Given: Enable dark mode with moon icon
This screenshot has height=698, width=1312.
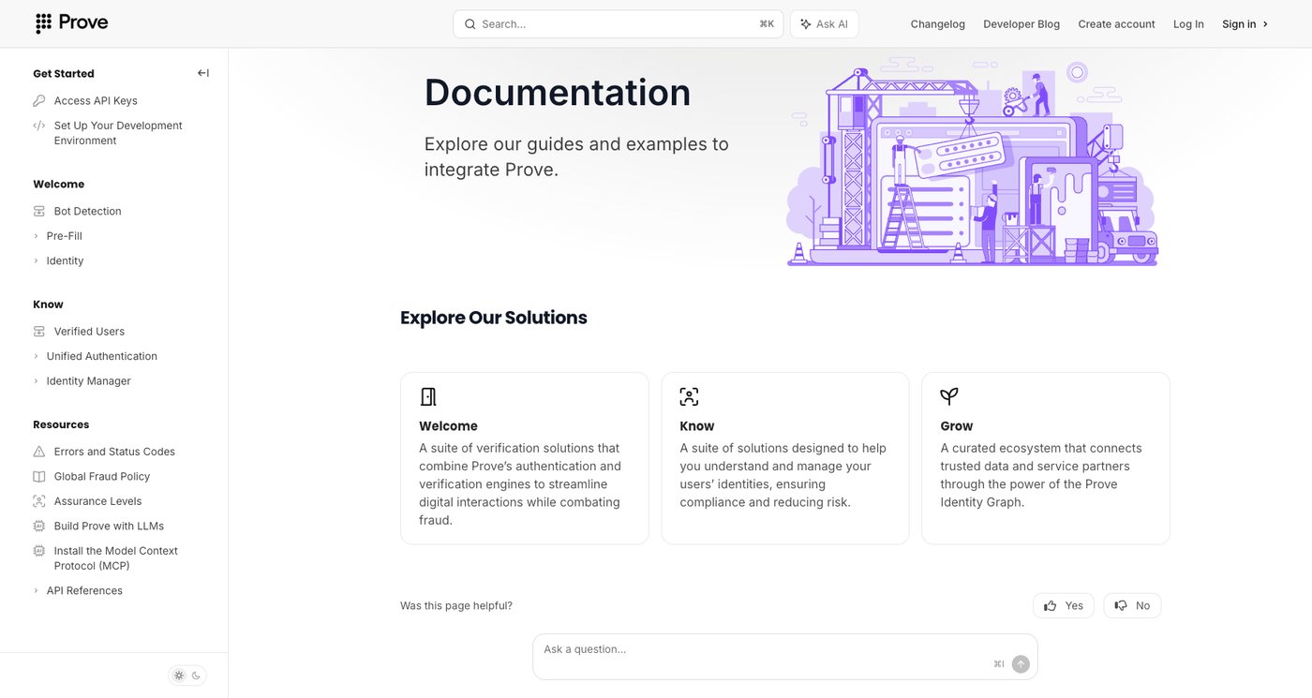Looking at the screenshot, I should point(195,675).
